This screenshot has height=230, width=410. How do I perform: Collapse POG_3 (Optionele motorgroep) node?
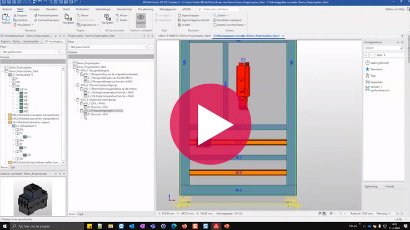74,100
